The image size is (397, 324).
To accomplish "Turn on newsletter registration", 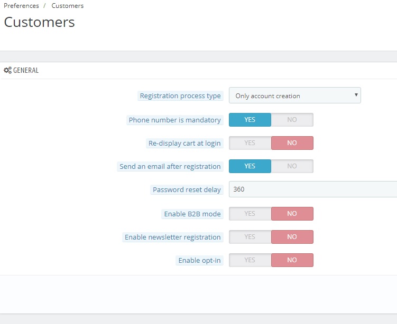I will coord(250,237).
